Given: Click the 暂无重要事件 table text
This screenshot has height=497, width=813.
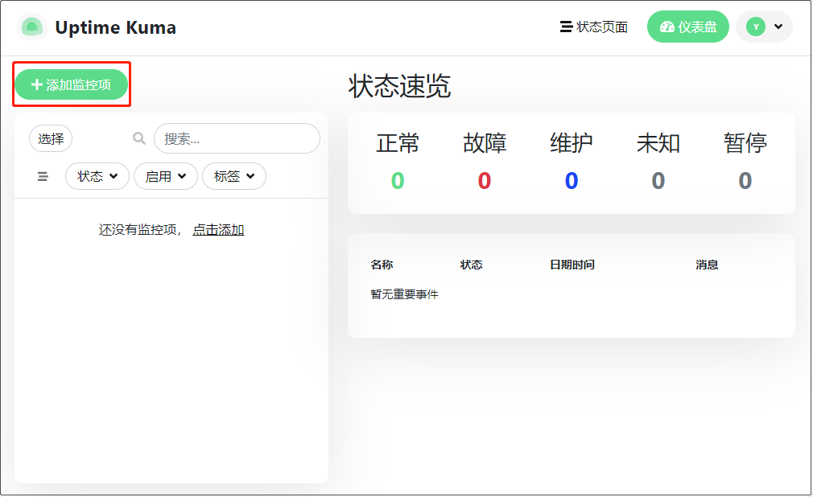Looking at the screenshot, I should pos(404,294).
